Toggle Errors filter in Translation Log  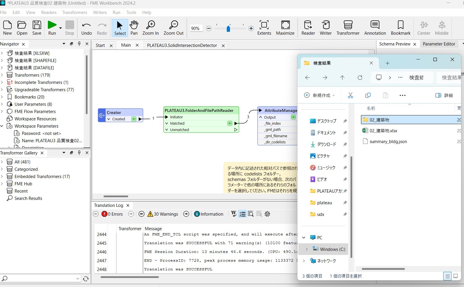point(112,214)
